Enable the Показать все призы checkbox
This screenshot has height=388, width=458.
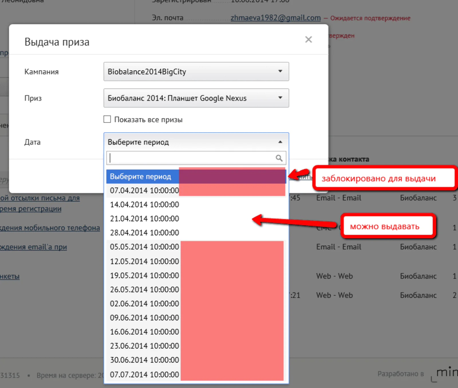click(x=107, y=119)
